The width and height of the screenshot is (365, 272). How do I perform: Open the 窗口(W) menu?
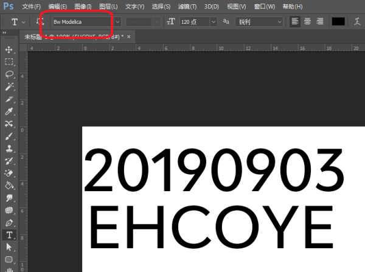coord(265,7)
